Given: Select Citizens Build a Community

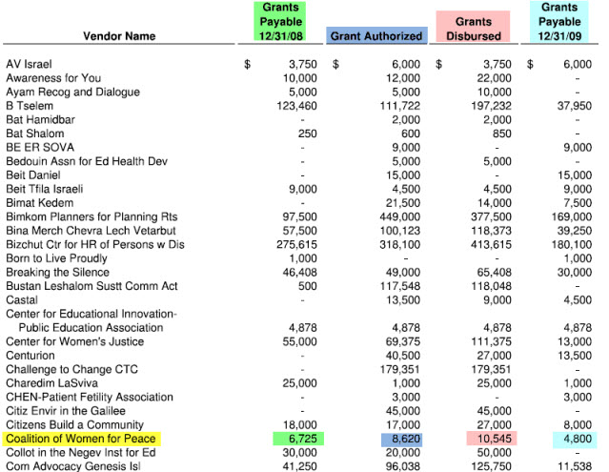Looking at the screenshot, I should (x=75, y=425).
